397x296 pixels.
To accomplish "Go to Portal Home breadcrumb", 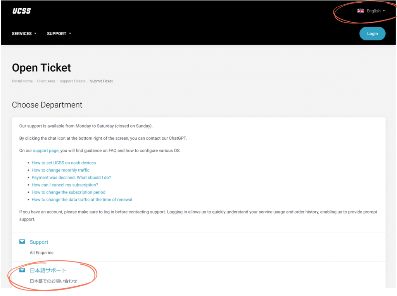I will coord(22,81).
